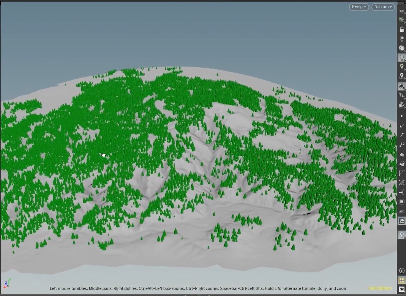Toggle the circular backface tint icon
Viewport: 406px width, 296px height.
401,202
